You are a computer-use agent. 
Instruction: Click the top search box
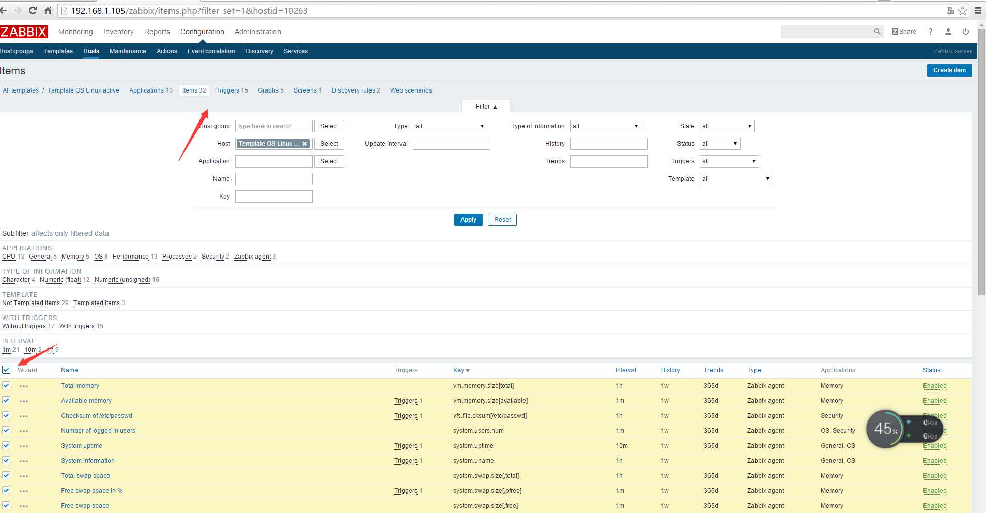click(827, 32)
